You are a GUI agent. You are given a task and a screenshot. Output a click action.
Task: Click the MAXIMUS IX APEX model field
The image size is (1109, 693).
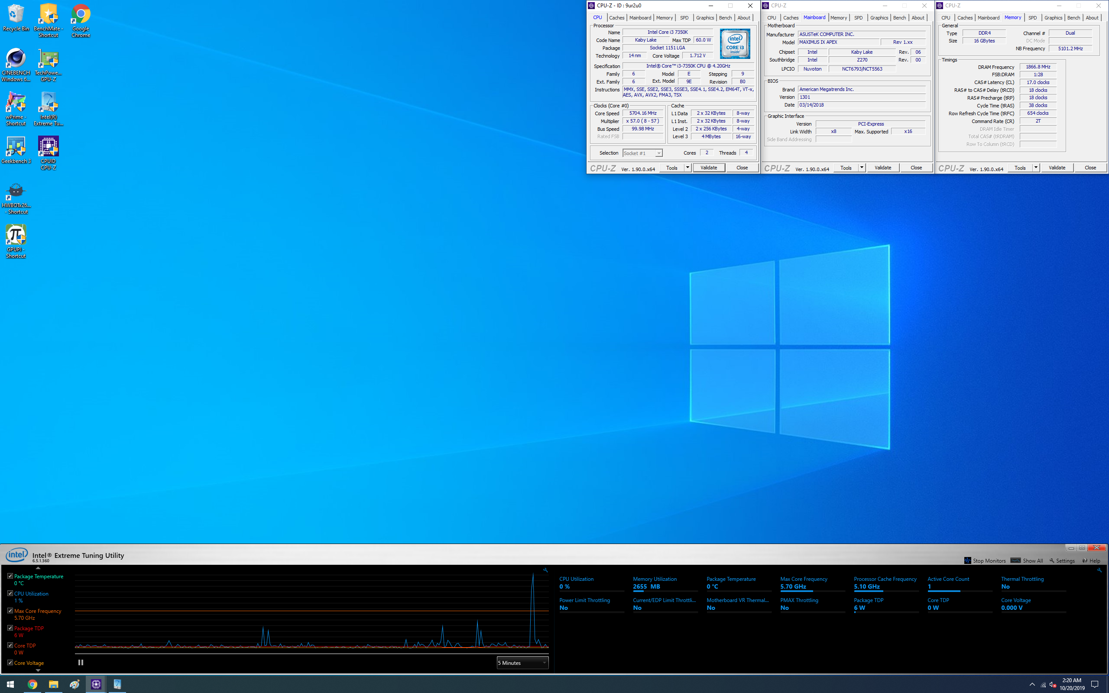click(x=839, y=42)
